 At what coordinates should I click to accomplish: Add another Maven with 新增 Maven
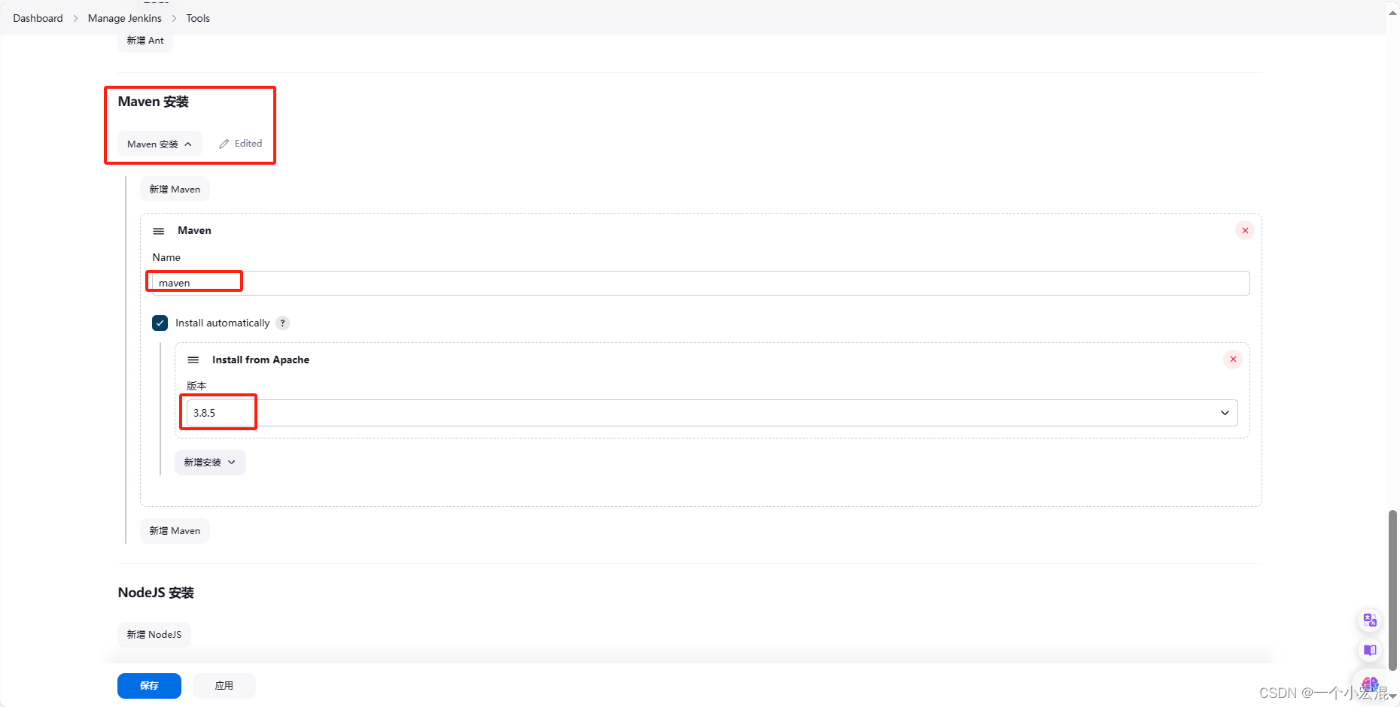[175, 530]
